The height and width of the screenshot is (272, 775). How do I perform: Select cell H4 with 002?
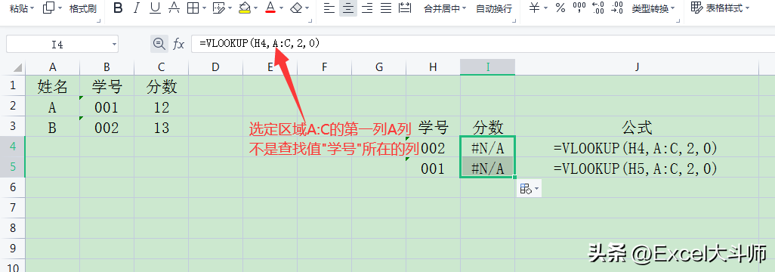(433, 147)
